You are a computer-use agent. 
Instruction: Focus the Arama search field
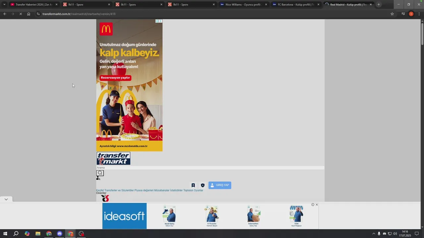click(x=210, y=168)
